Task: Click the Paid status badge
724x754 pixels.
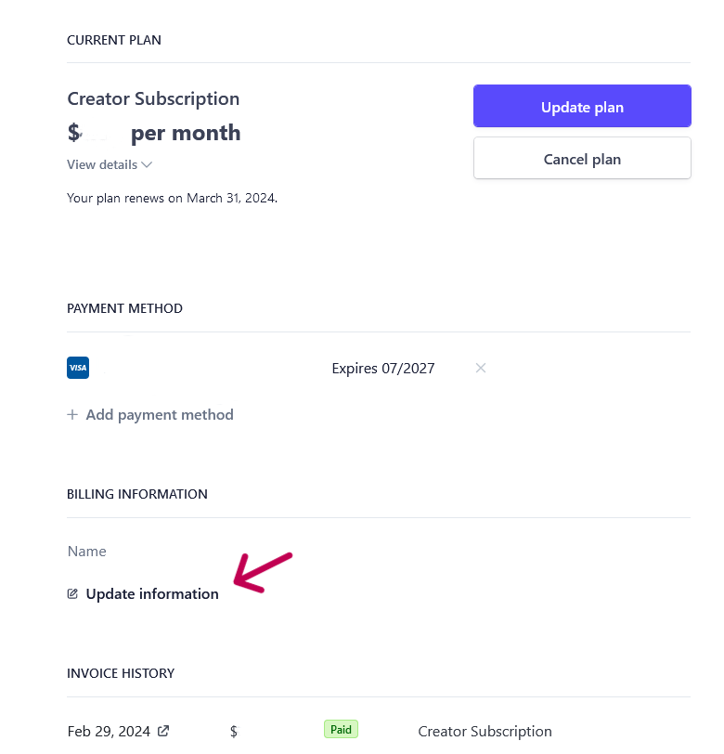Action: tap(341, 730)
